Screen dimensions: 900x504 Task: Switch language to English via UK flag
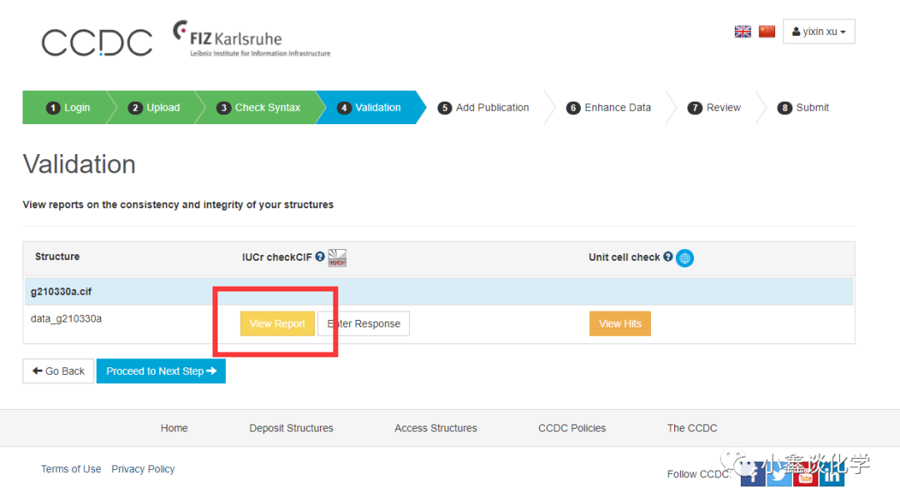click(x=742, y=32)
